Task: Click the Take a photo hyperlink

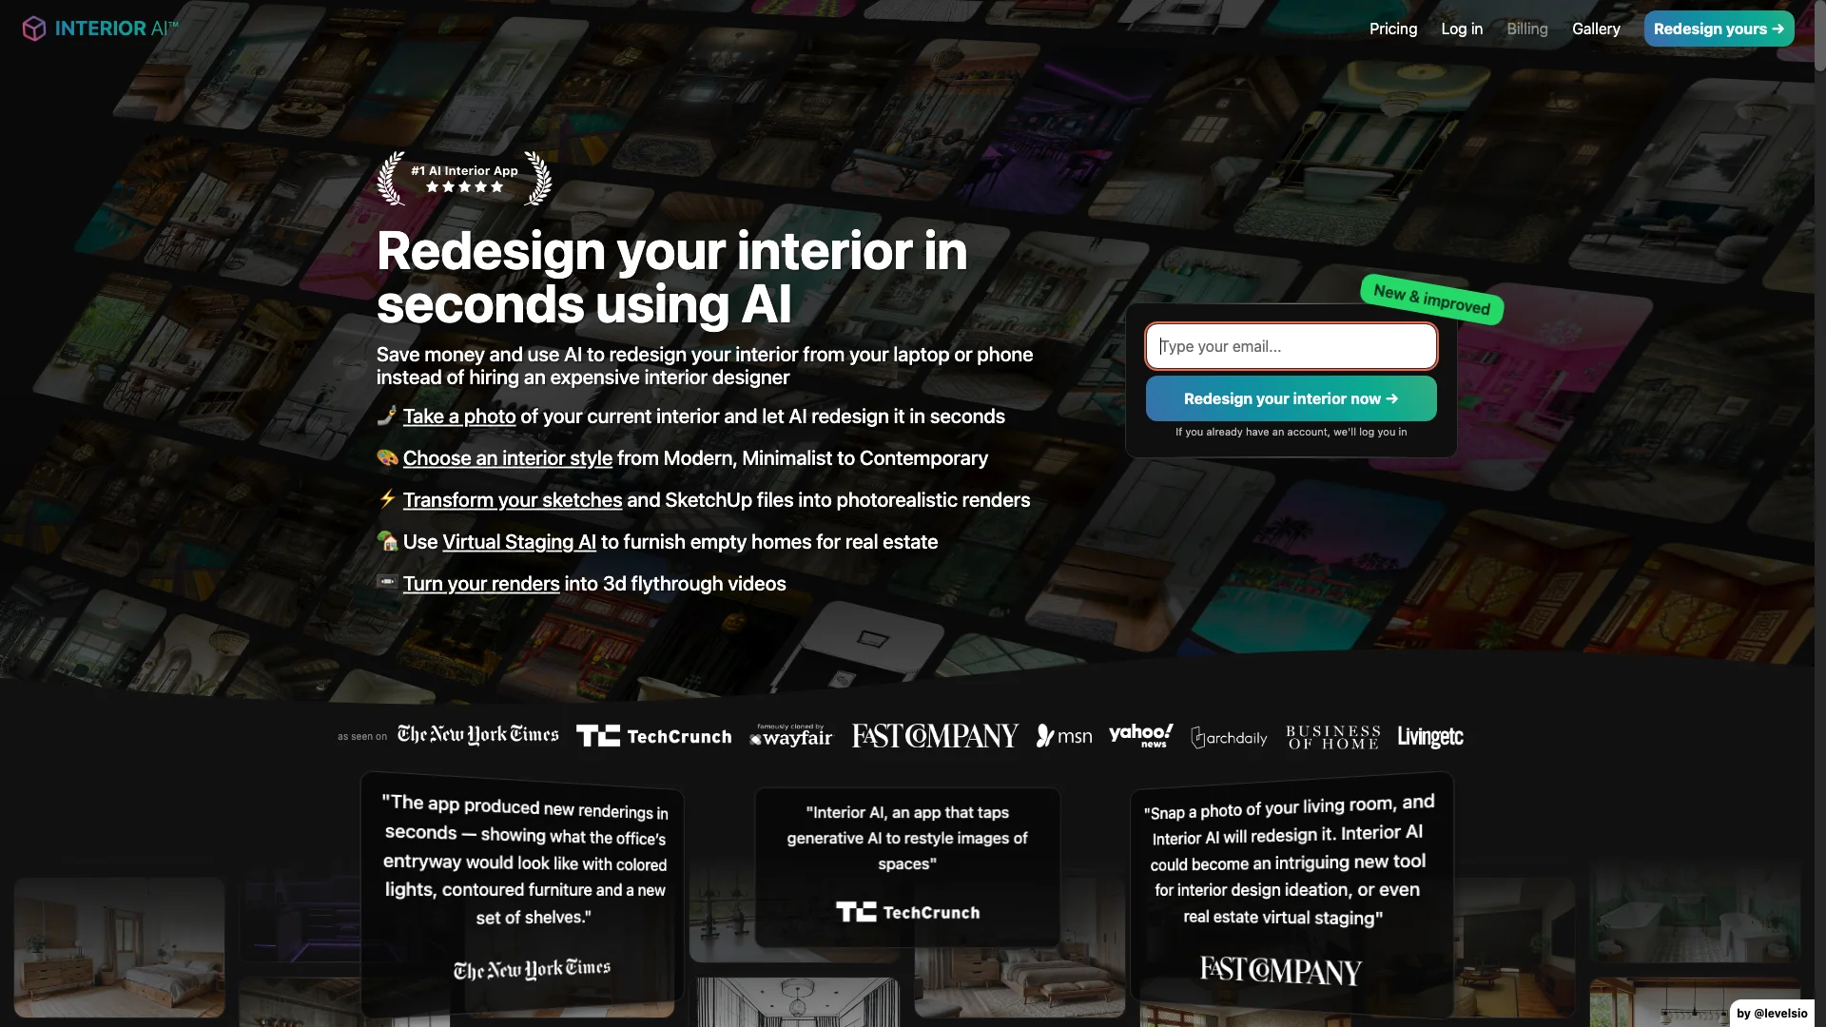Action: [459, 415]
